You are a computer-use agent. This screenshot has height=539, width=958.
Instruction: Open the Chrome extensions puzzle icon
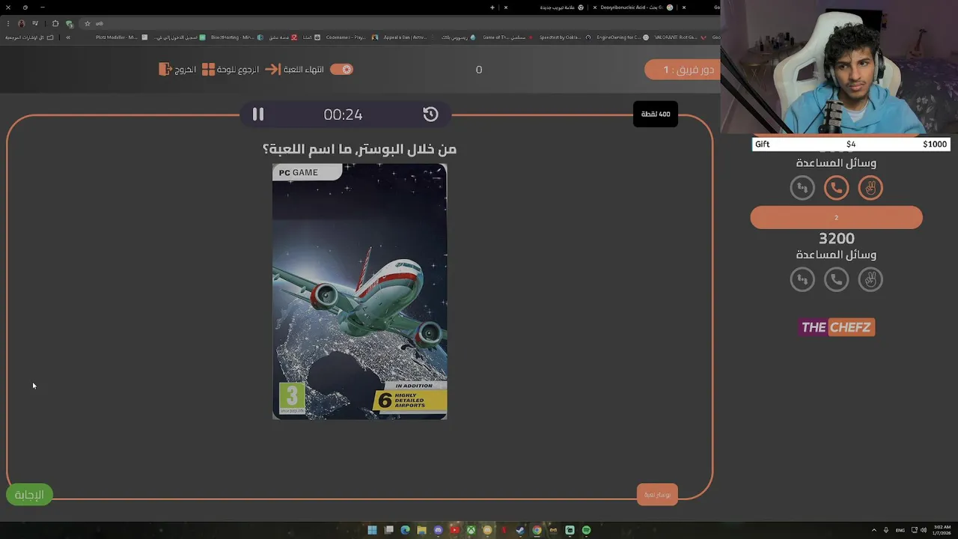[x=55, y=23]
